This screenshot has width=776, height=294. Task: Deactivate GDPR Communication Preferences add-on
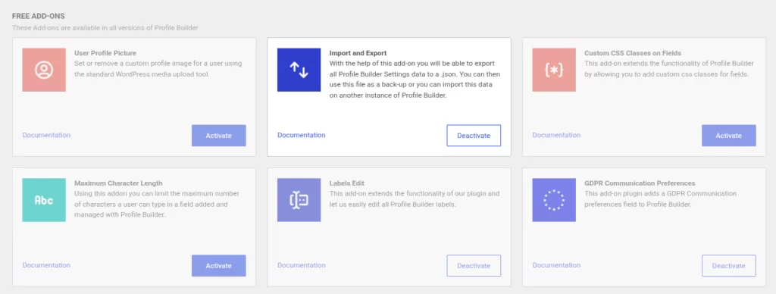(729, 266)
